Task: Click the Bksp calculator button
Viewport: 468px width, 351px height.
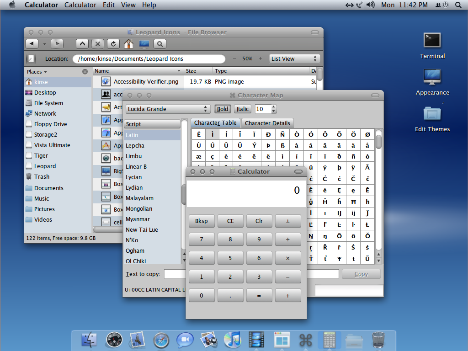Action: coord(202,221)
